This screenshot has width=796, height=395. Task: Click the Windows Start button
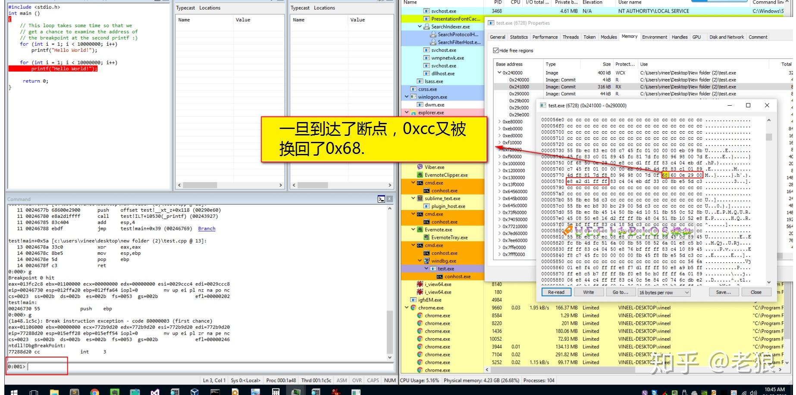14,392
